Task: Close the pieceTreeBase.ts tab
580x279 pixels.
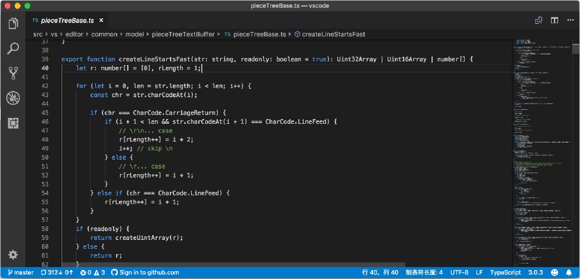Action: point(101,20)
